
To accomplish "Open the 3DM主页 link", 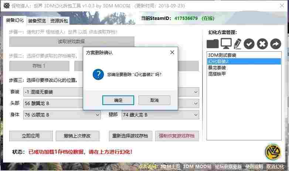I will (x=170, y=167).
